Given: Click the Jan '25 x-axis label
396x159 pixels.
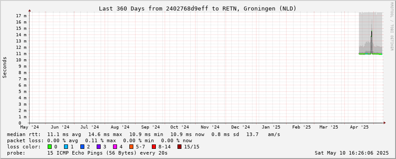Looking at the screenshot, I should tap(271, 127).
